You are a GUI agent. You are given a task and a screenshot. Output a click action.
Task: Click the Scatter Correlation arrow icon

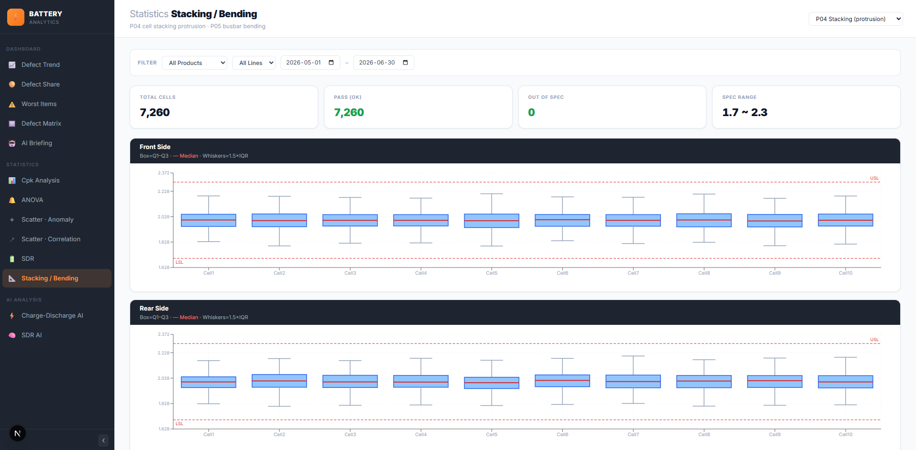coord(12,239)
